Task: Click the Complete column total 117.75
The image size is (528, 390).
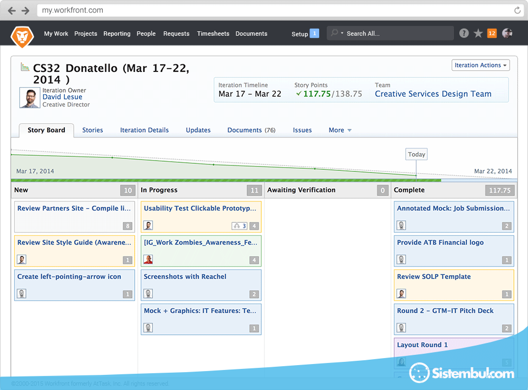Action: pos(500,190)
